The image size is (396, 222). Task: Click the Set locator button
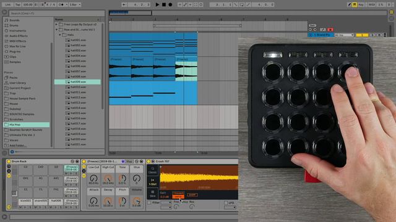point(312,26)
